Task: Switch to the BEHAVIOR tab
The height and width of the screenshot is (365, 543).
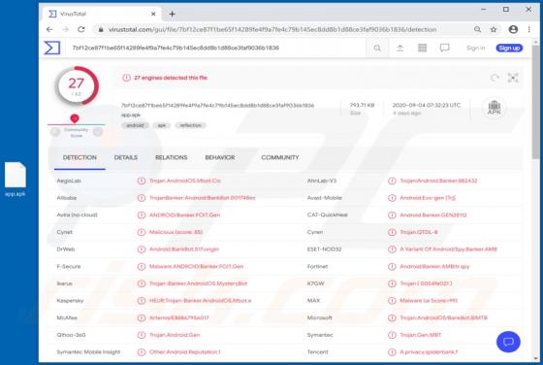Action: [x=220, y=157]
